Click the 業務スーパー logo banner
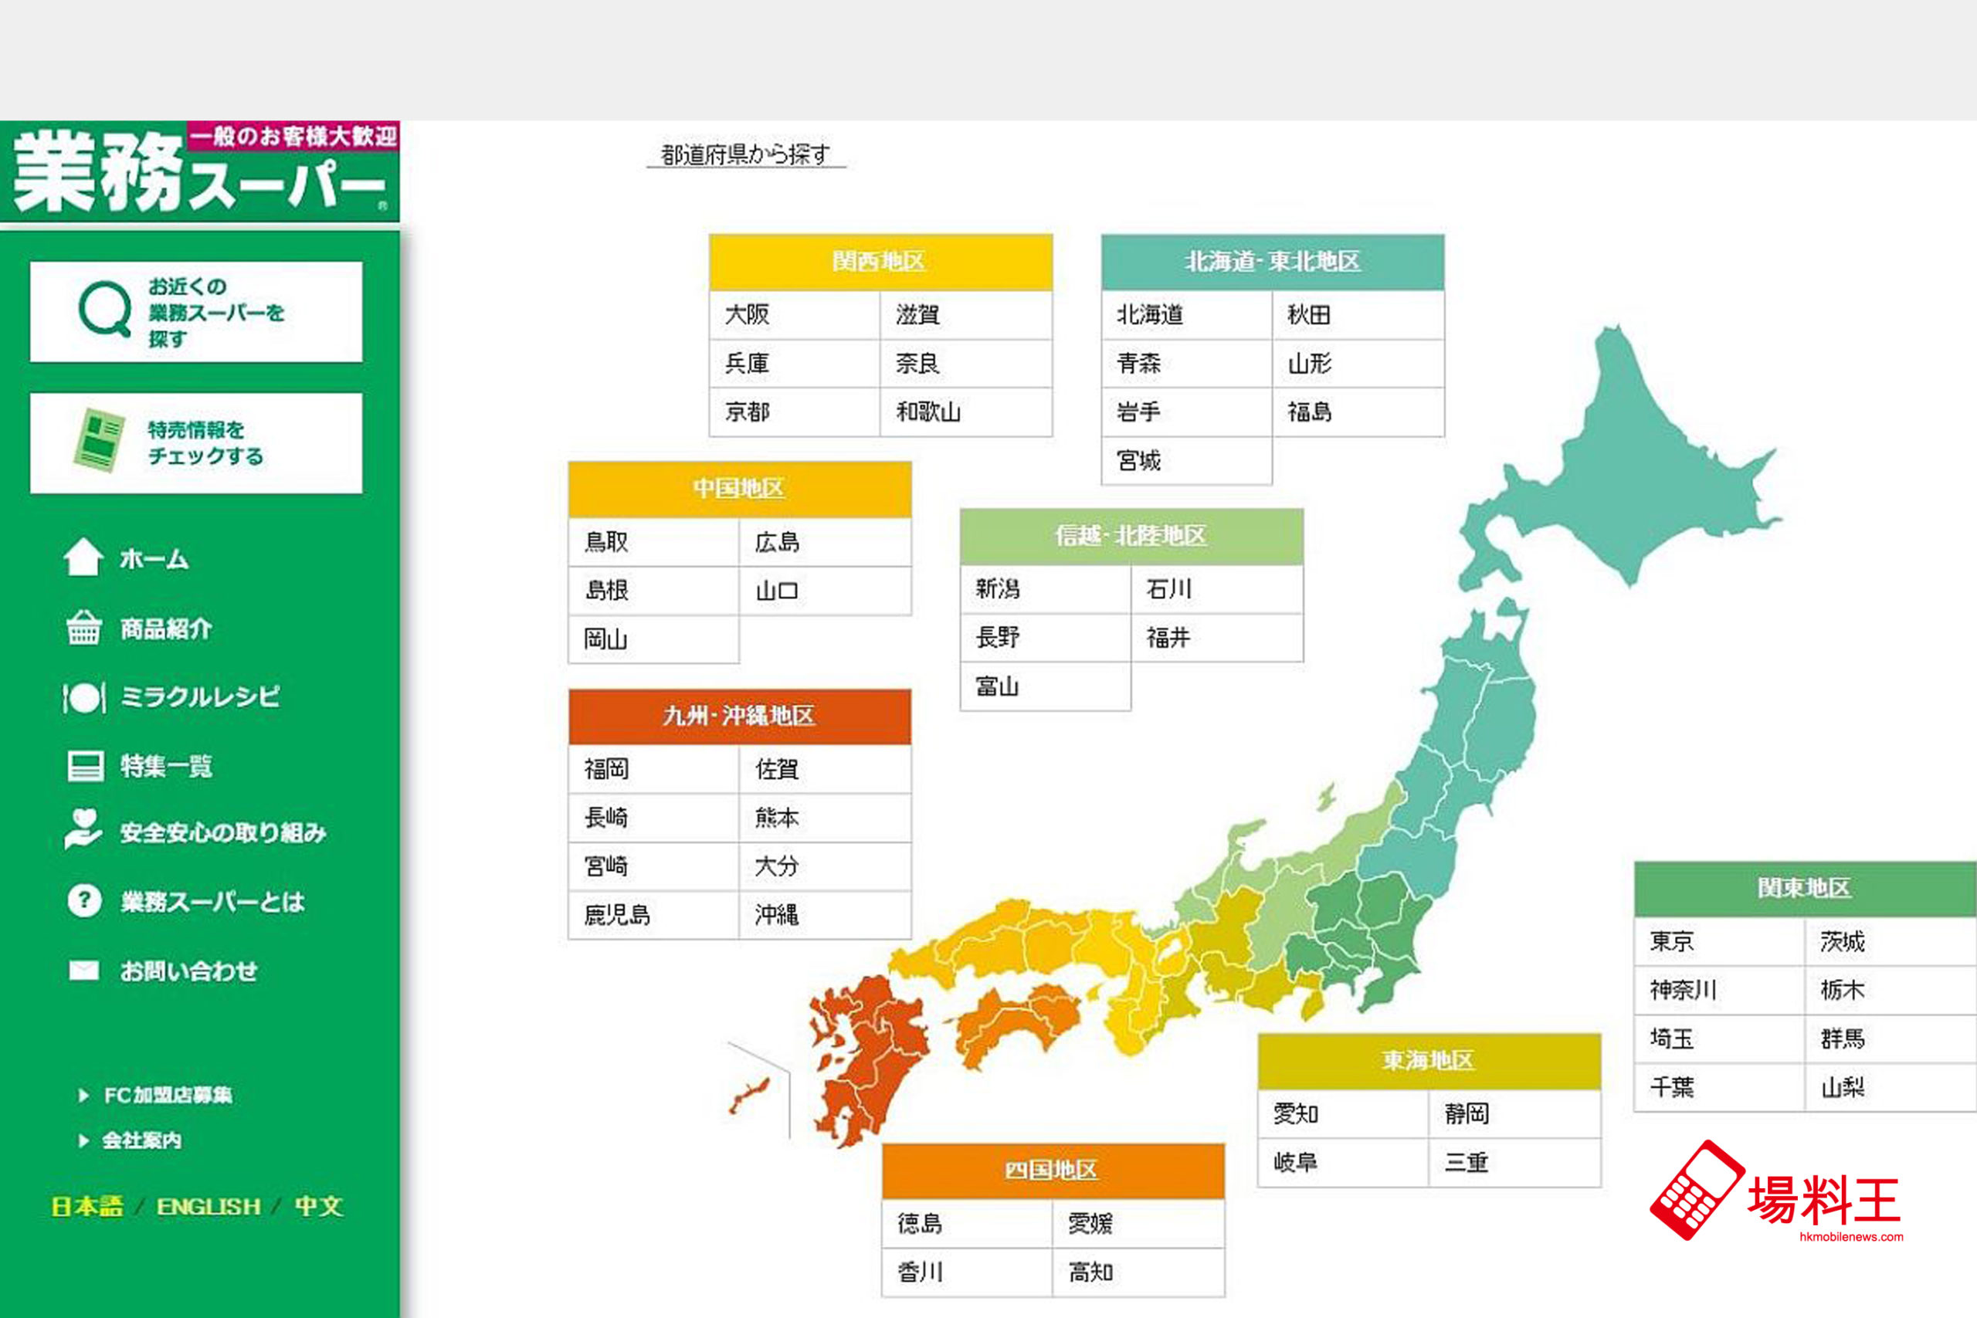This screenshot has height=1318, width=1977. 199,171
